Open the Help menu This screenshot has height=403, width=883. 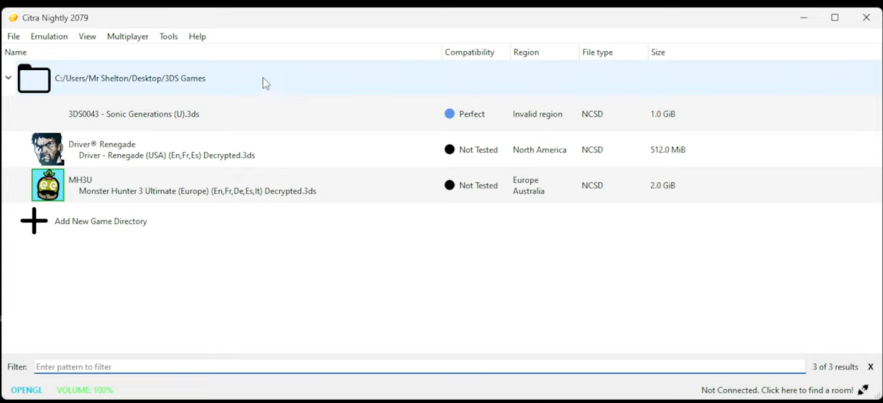197,36
